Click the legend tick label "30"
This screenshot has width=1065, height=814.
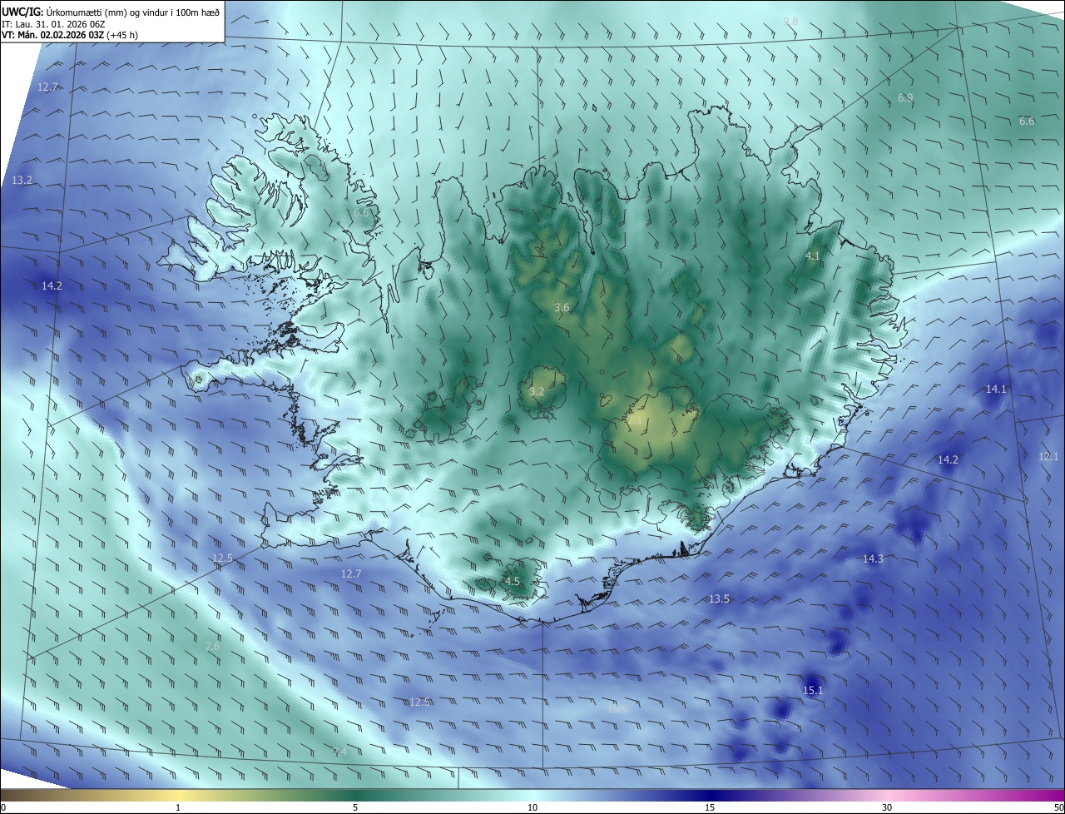pyautogui.click(x=887, y=807)
